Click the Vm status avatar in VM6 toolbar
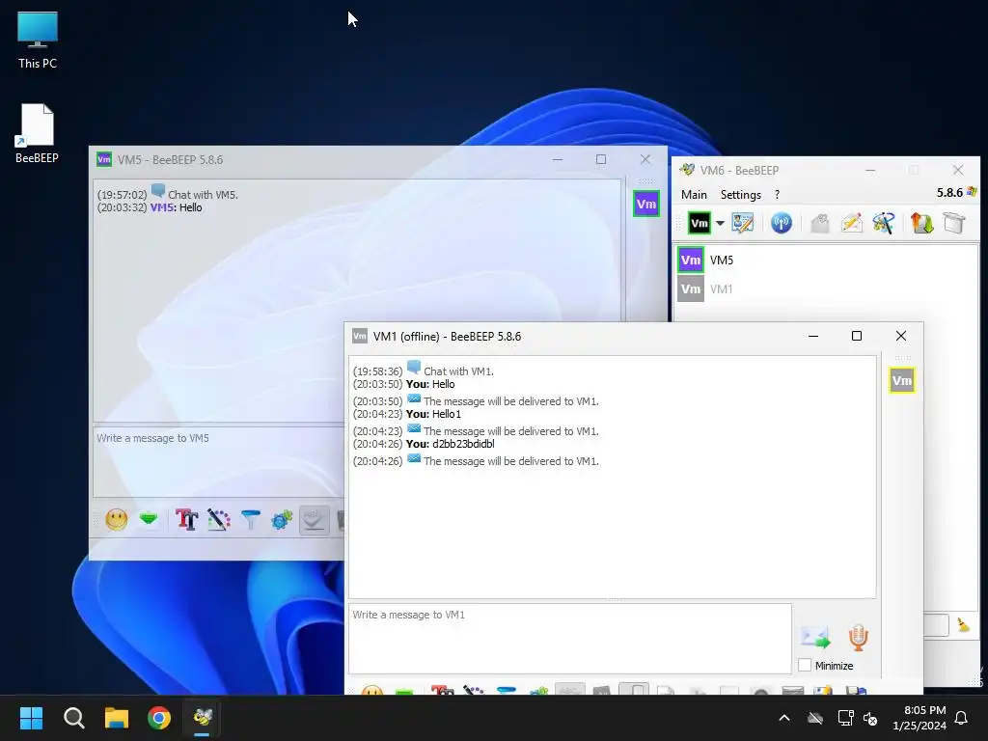 (699, 223)
